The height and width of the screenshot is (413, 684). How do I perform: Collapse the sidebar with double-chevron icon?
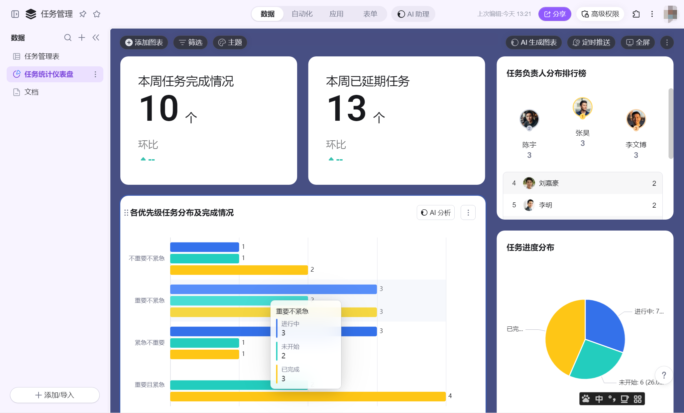click(96, 37)
